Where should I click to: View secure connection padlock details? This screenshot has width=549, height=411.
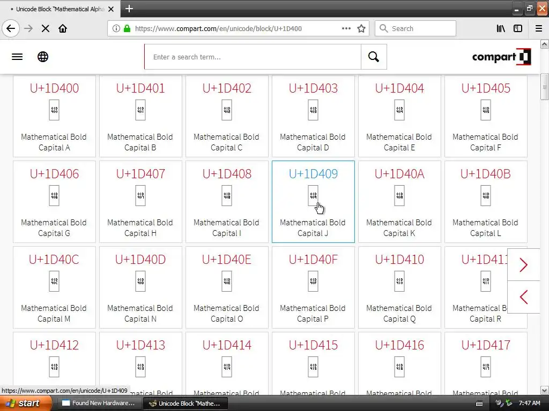[x=127, y=28]
